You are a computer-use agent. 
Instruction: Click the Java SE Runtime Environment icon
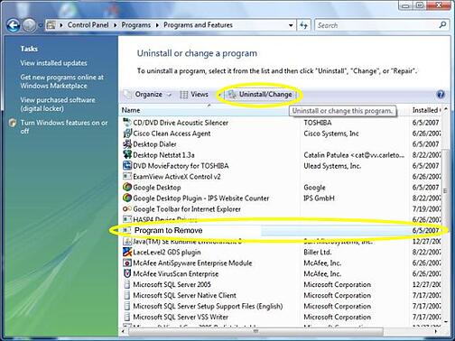(x=127, y=241)
